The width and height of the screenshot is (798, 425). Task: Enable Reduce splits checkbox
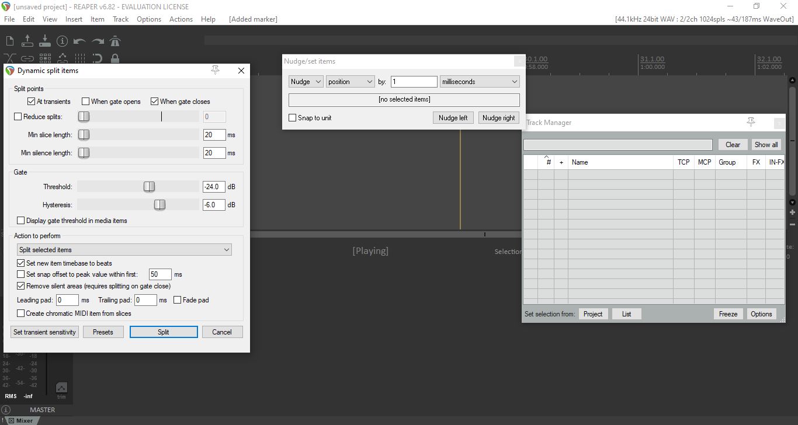pyautogui.click(x=18, y=117)
